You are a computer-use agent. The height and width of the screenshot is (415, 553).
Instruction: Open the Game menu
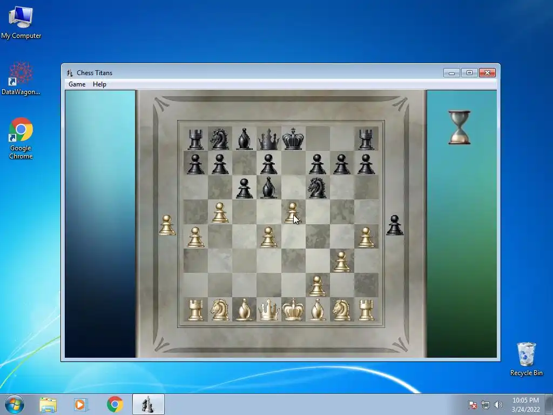(x=77, y=84)
